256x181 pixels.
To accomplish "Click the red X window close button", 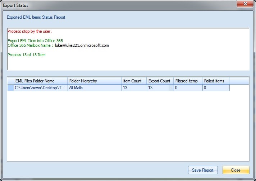I will pos(245,4).
